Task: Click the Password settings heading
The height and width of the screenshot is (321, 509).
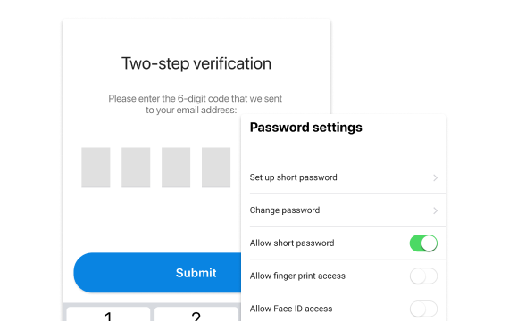Action: click(x=305, y=128)
